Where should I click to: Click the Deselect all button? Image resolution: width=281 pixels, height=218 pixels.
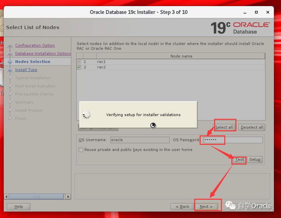252,127
